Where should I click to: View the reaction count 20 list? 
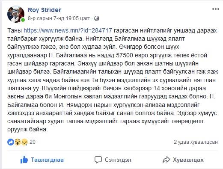click(x=33, y=142)
